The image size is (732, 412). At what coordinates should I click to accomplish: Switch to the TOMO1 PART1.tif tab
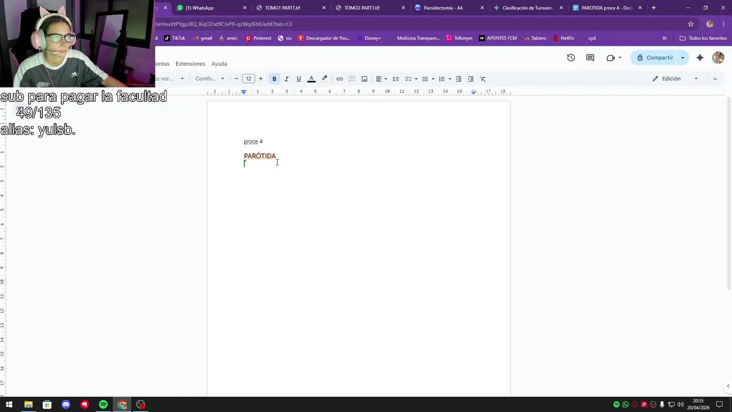[x=289, y=8]
